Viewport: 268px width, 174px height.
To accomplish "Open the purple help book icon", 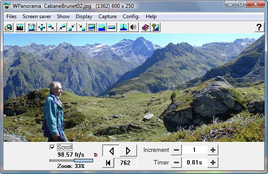I will pyautogui.click(x=145, y=27).
